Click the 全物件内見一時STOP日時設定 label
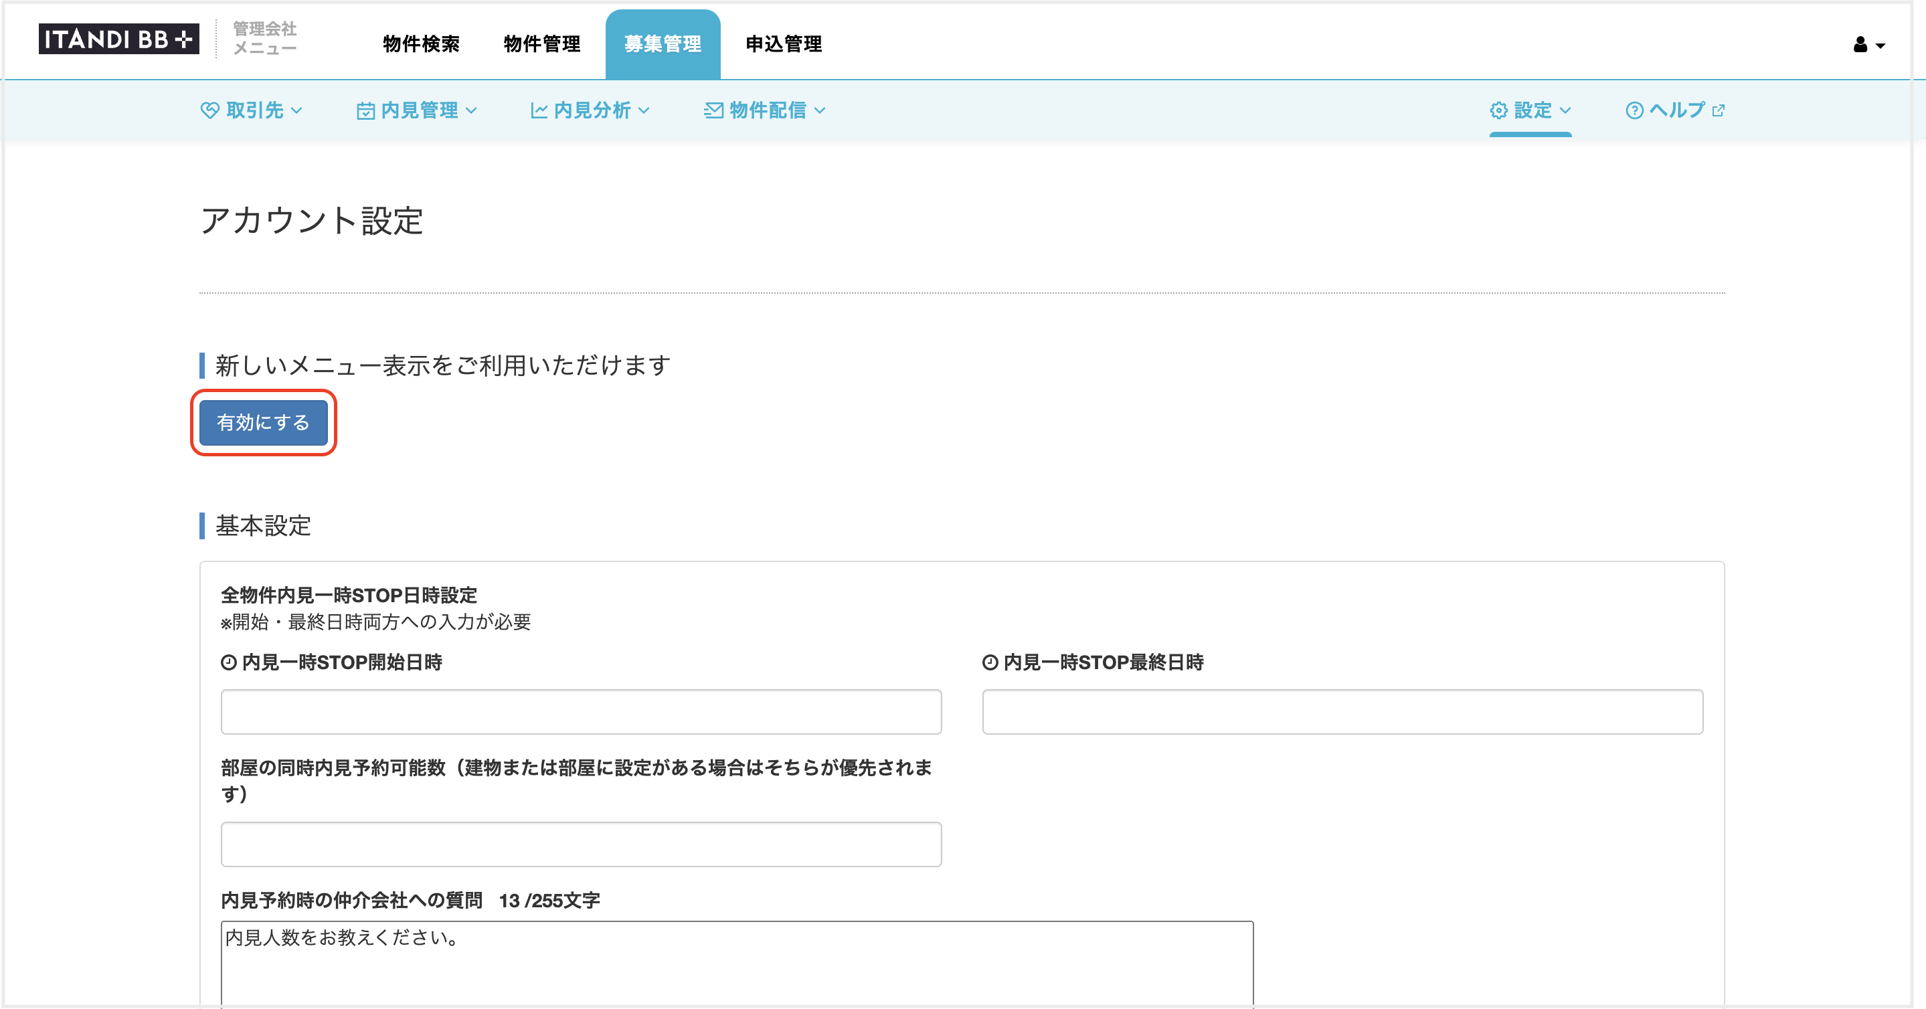Image resolution: width=1926 pixels, height=1009 pixels. (x=349, y=595)
